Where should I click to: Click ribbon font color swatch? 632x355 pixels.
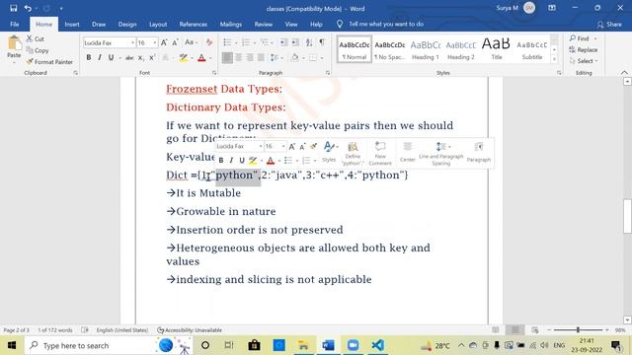201,58
